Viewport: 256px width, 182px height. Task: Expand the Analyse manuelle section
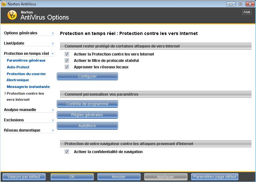(53, 110)
